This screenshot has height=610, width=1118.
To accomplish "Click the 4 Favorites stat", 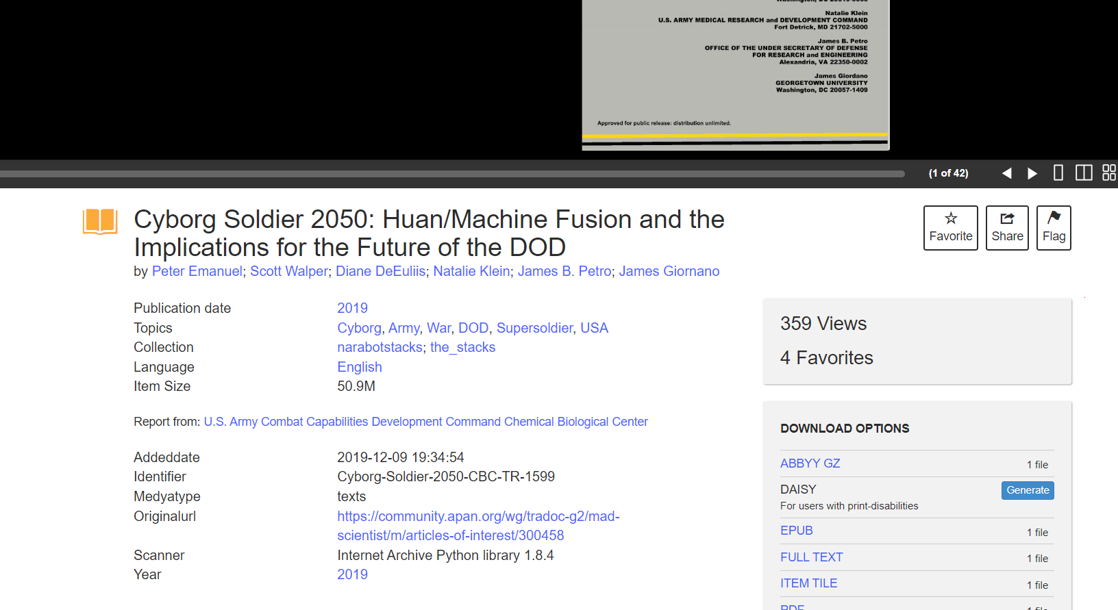I will (827, 357).
